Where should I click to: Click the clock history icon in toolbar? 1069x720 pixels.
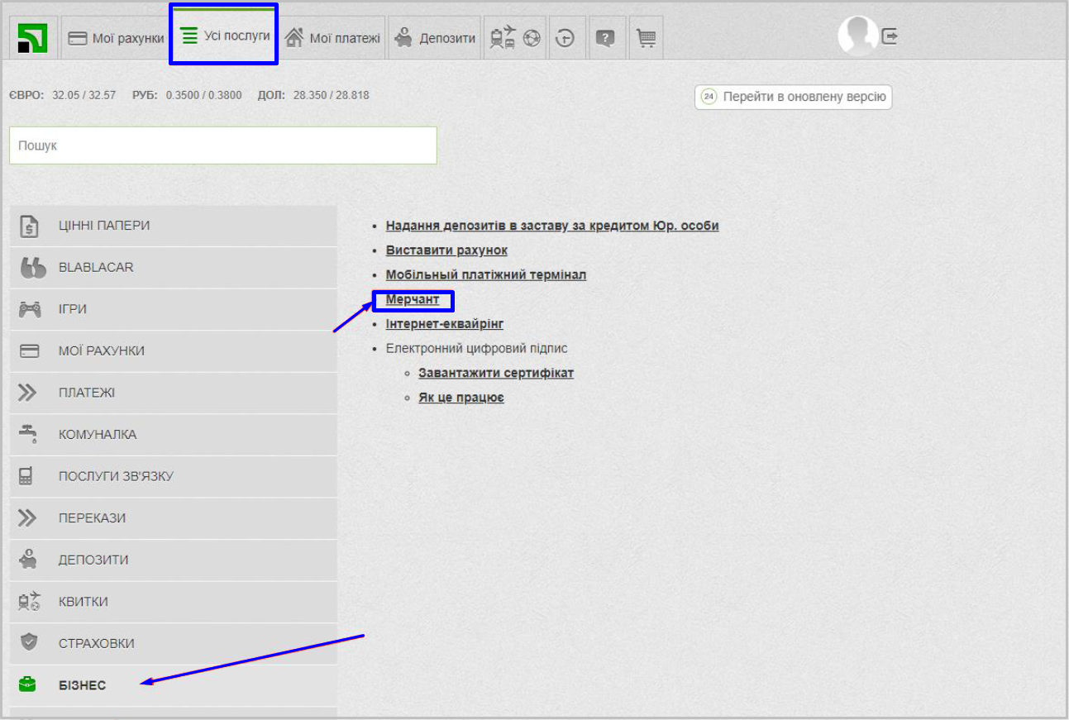[566, 38]
